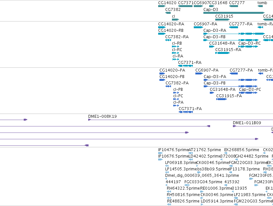Open the CG31915 gene label

[224, 16]
